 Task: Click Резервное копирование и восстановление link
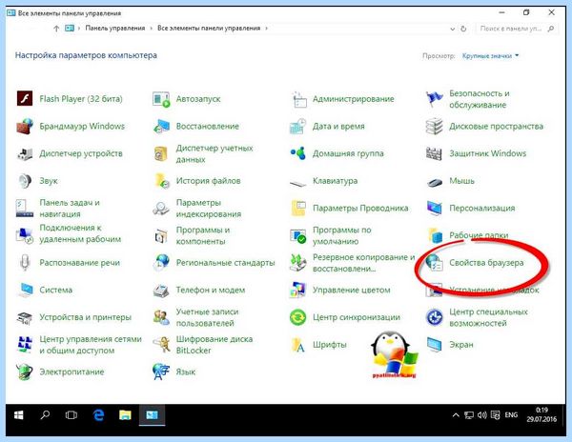[364, 263]
